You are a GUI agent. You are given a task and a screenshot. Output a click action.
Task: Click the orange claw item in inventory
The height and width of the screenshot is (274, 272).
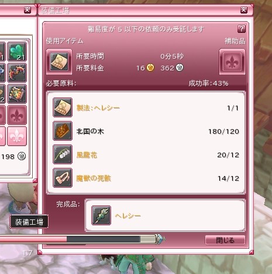point(17,73)
